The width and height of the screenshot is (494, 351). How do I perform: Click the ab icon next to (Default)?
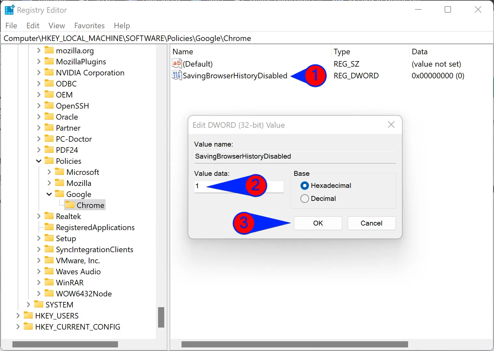coord(177,63)
